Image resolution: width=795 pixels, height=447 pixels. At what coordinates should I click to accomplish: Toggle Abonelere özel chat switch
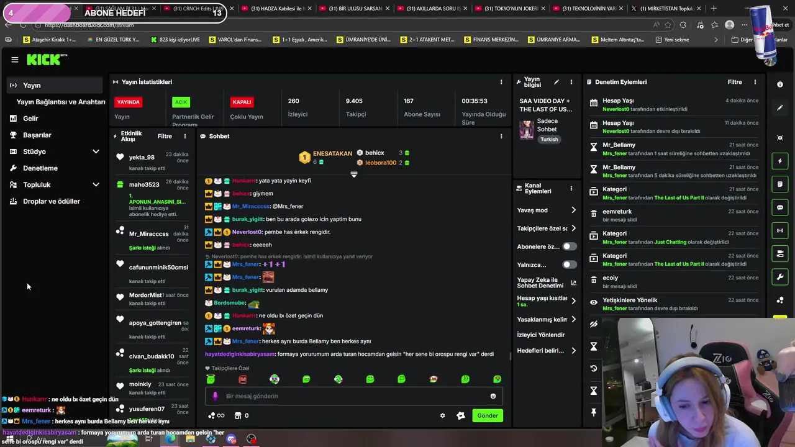569,246
